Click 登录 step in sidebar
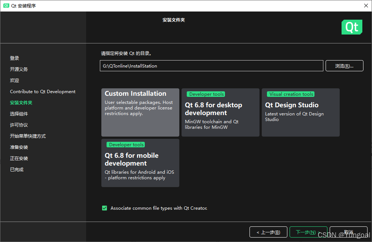This screenshot has height=242, width=372. [14, 58]
